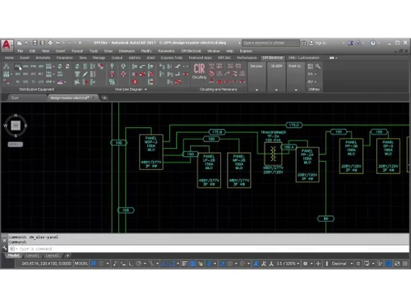Expand the One Line Diagram panel arrow
This screenshot has width=411, height=308.
(x=145, y=90)
